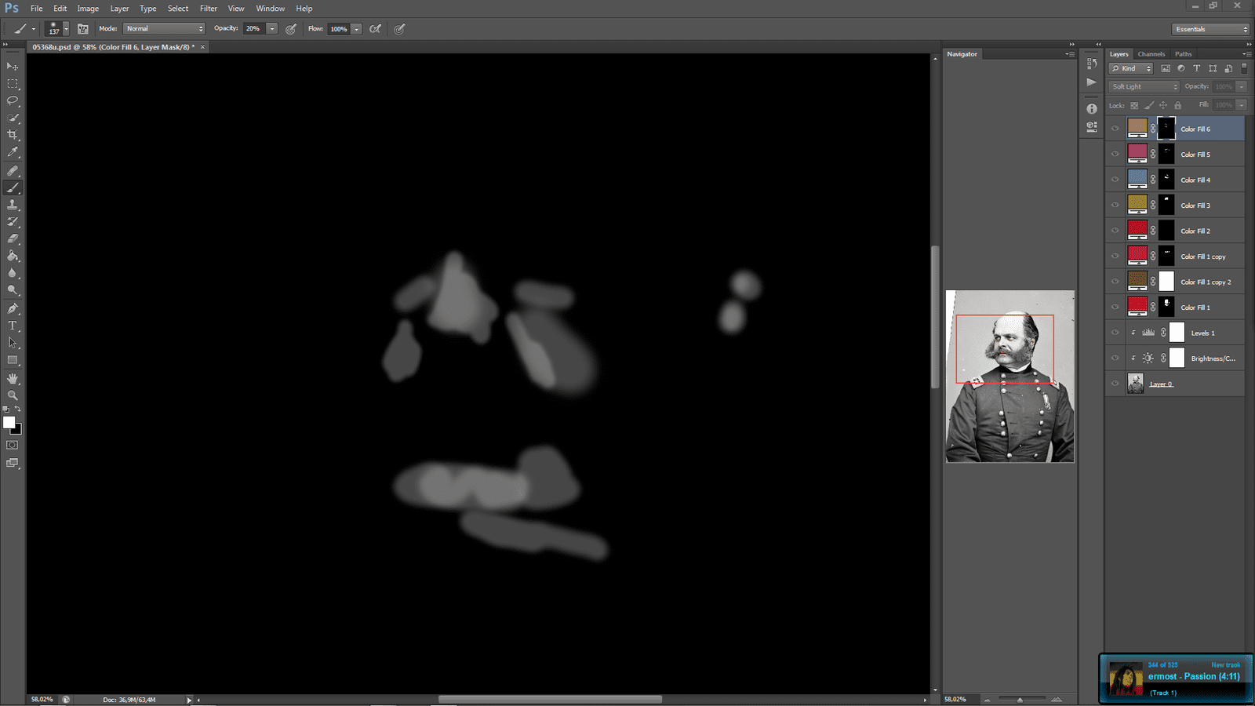The width and height of the screenshot is (1255, 706).
Task: Select the Color Fill 6 layer mask thumbnail
Action: tap(1166, 128)
